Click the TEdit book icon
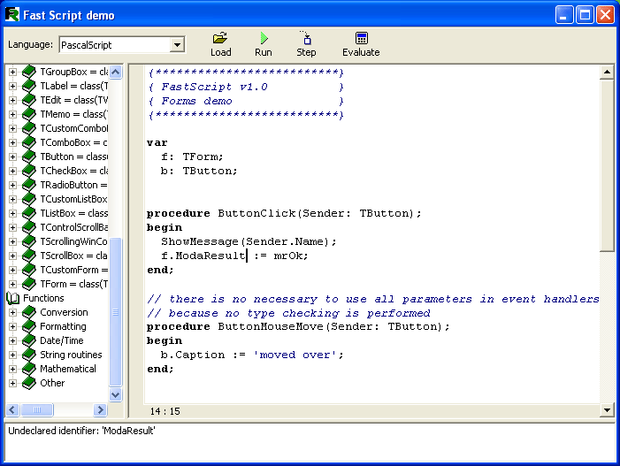This screenshot has width=620, height=466. [29, 101]
